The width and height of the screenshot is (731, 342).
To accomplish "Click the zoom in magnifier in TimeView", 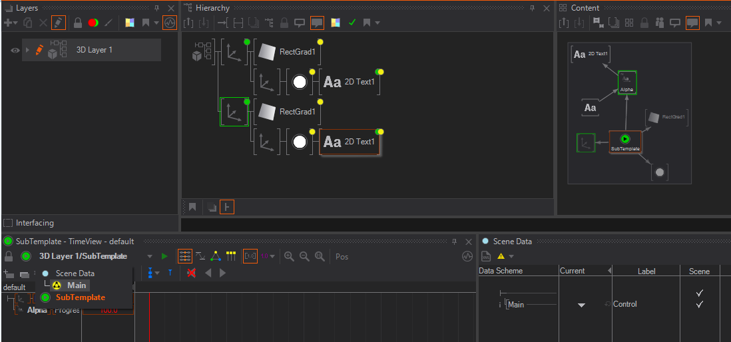I will pyautogui.click(x=289, y=256).
